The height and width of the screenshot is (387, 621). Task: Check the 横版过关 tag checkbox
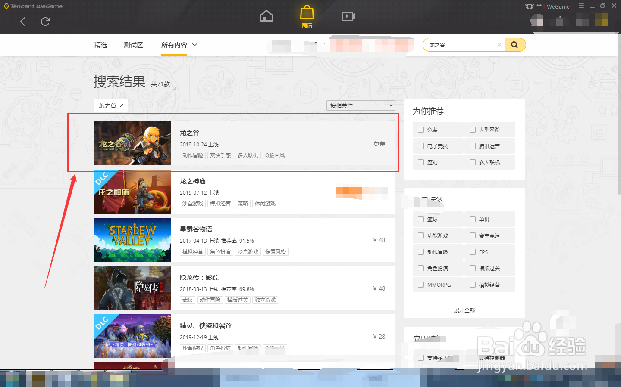coord(473,268)
